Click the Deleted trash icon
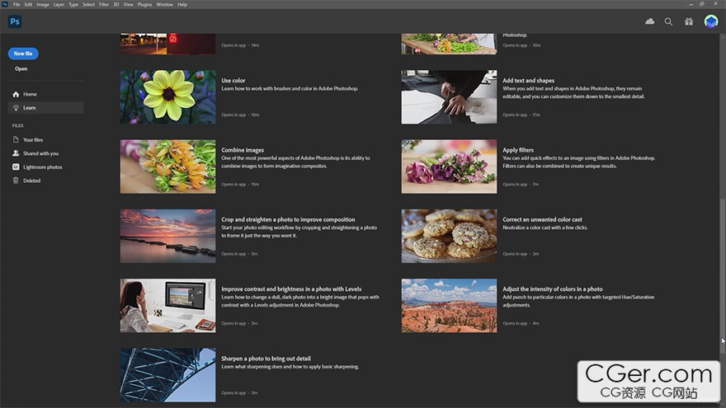The image size is (726, 408). [x=16, y=181]
